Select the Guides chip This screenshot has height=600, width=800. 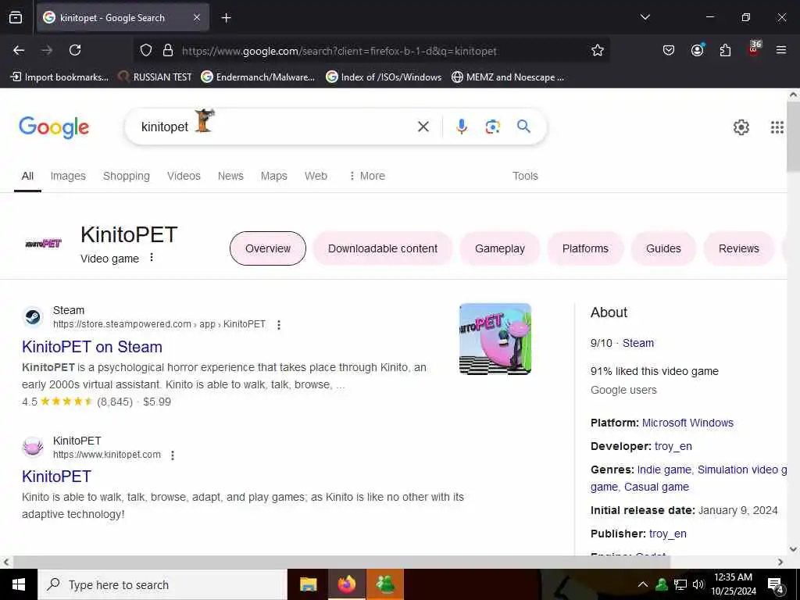tap(663, 248)
